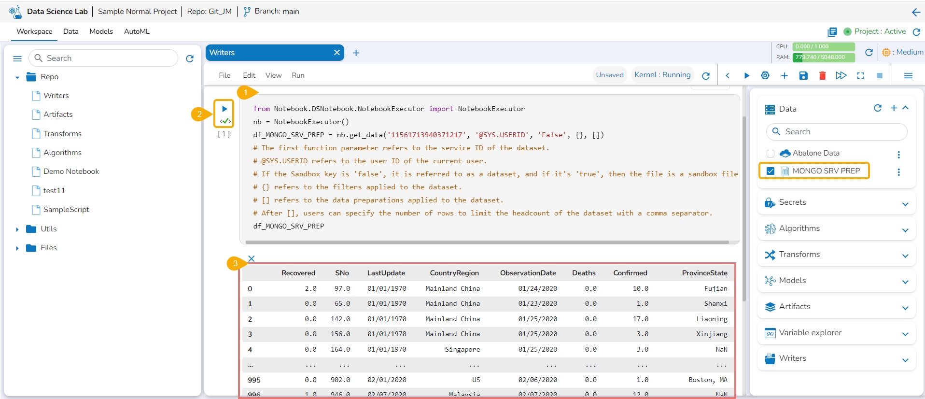Refresh the file tree next to search
This screenshot has width=925, height=399.
190,58
